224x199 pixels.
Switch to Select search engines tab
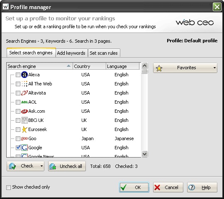click(31, 53)
